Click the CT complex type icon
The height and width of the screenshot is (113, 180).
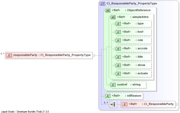(102, 4)
